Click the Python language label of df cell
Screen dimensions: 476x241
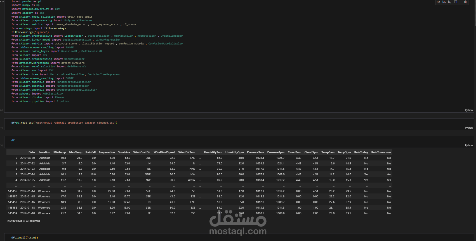point(469,145)
